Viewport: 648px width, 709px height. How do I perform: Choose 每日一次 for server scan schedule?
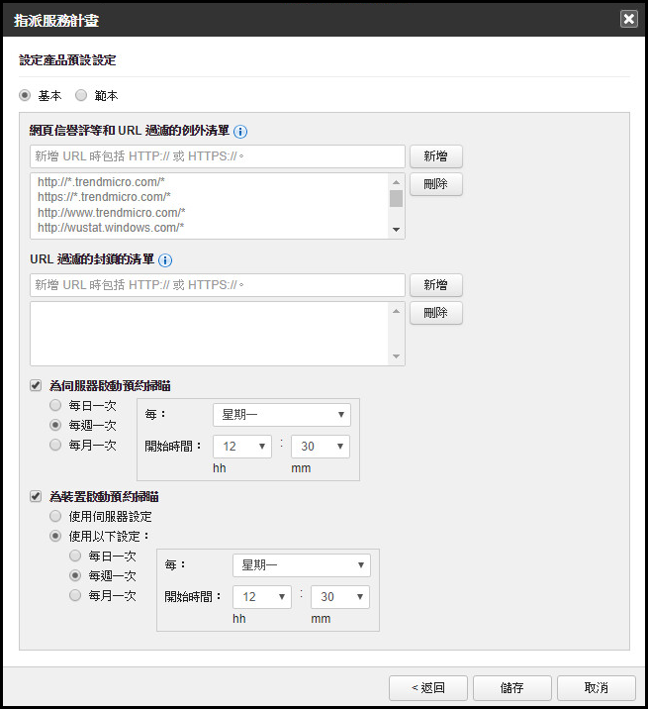point(56,406)
